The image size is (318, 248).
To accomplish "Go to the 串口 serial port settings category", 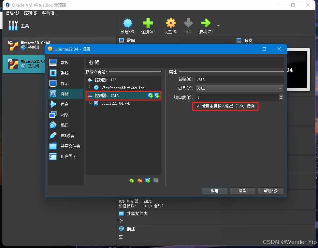I will click(x=66, y=125).
